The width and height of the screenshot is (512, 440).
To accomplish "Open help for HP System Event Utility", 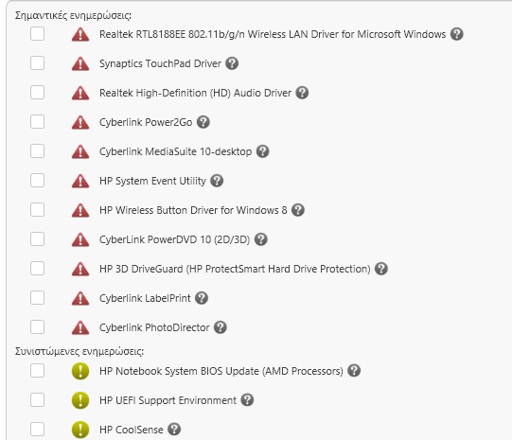I will [x=217, y=181].
